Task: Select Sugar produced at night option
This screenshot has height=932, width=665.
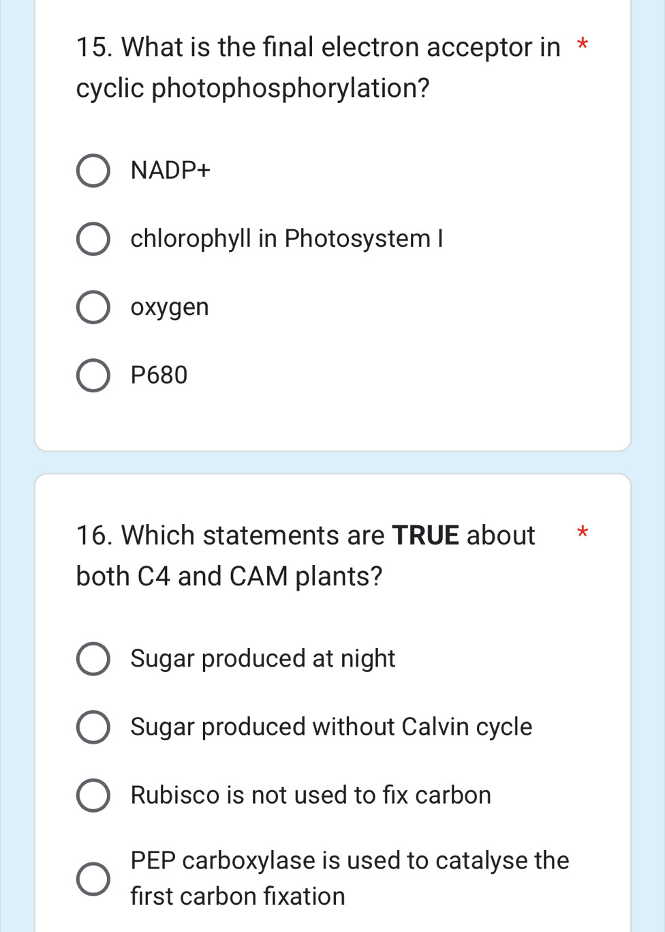Action: pos(93,659)
